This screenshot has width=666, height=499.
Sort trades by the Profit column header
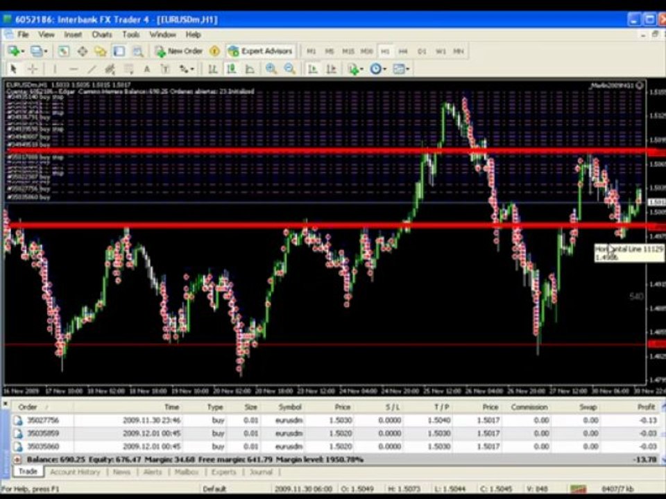pos(646,407)
